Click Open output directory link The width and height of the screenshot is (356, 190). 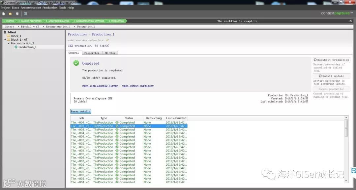click(138, 86)
